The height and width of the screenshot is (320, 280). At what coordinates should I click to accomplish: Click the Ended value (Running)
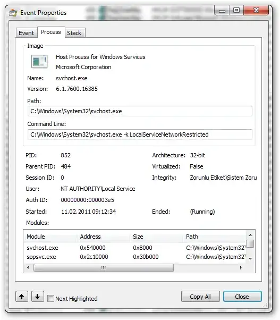click(202, 212)
